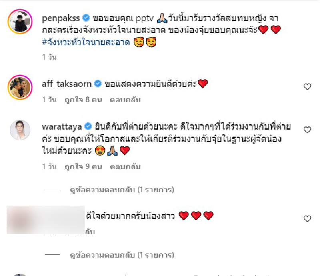Click aff_taksaorn verified badge icon

click(x=98, y=84)
